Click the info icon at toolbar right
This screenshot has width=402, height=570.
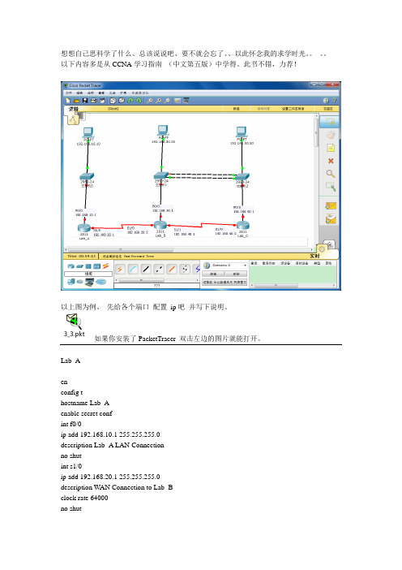[x=326, y=101]
